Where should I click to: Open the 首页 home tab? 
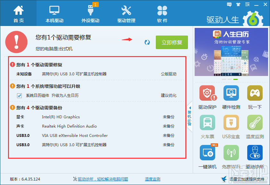[x=18, y=14]
